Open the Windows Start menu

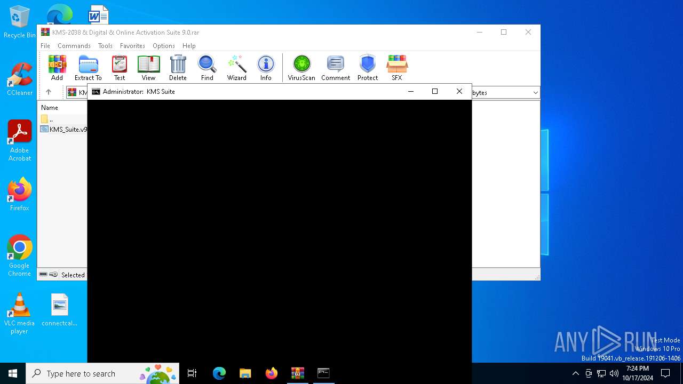pos(13,373)
